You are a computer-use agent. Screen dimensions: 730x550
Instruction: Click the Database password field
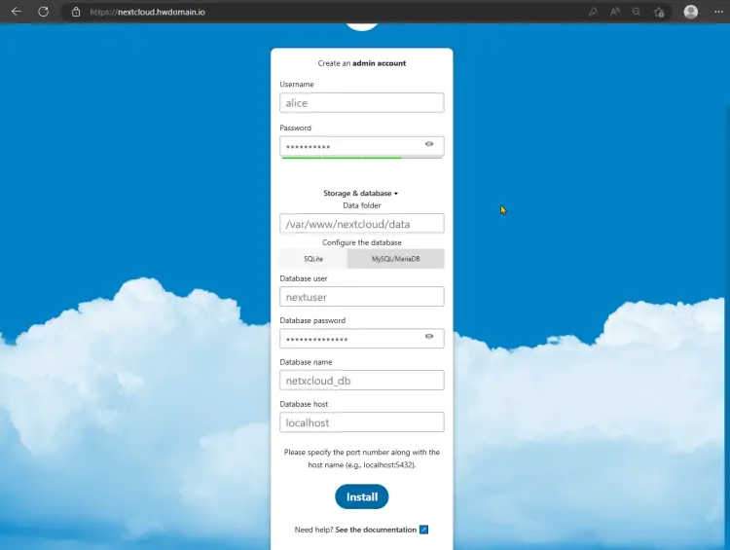[362, 339]
